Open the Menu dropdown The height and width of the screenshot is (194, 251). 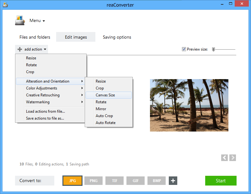point(37,20)
